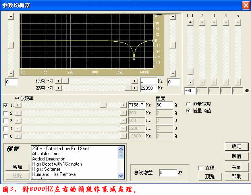251x195 pixels.
Task: Click up arrow of band 2 gain slider
Action: click(x=202, y=22)
